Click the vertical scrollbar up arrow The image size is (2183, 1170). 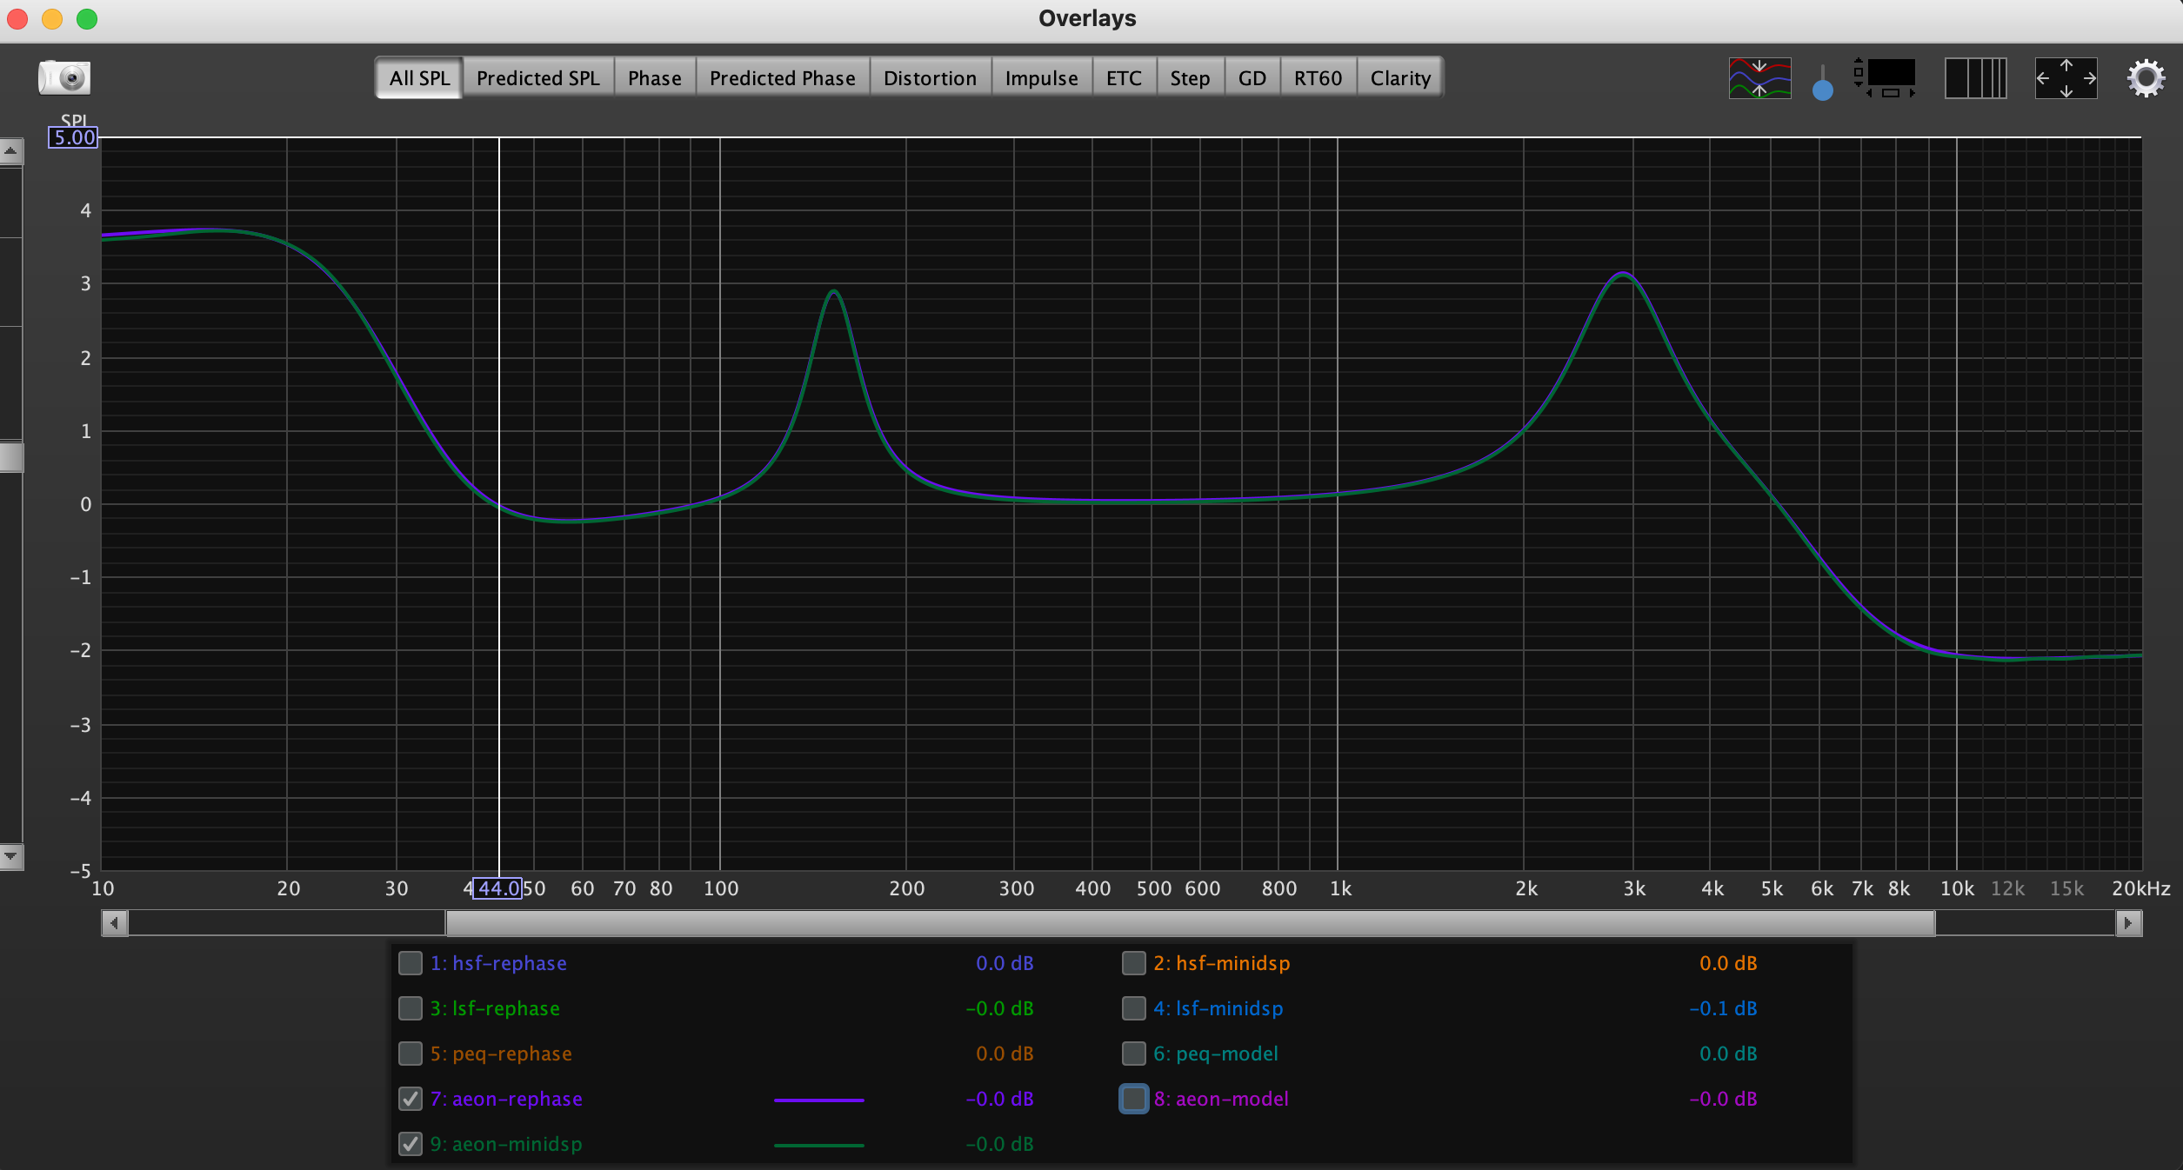pos(10,151)
